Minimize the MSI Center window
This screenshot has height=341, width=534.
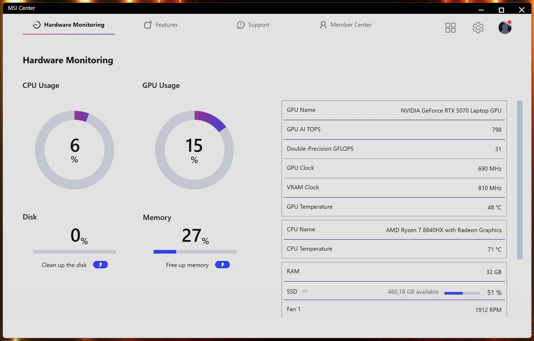click(x=481, y=10)
